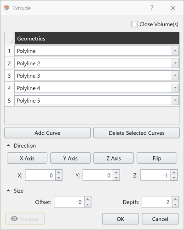
Task: Enable the Close Volume(s) checkbox
Action: [134, 24]
